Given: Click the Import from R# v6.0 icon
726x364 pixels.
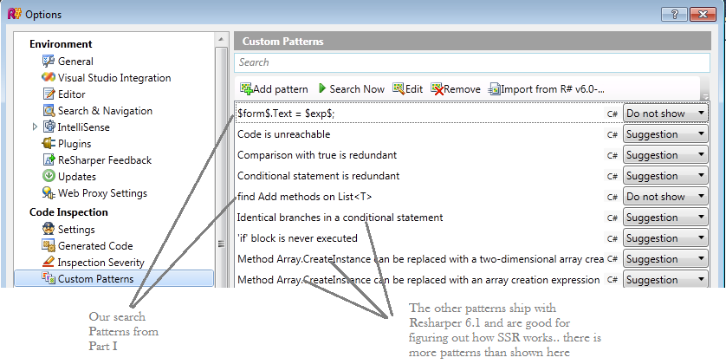Looking at the screenshot, I should tap(495, 88).
